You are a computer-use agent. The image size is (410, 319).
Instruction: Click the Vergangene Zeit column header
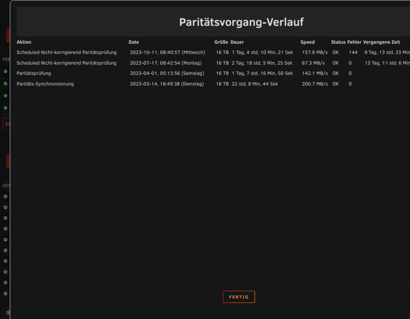(381, 42)
